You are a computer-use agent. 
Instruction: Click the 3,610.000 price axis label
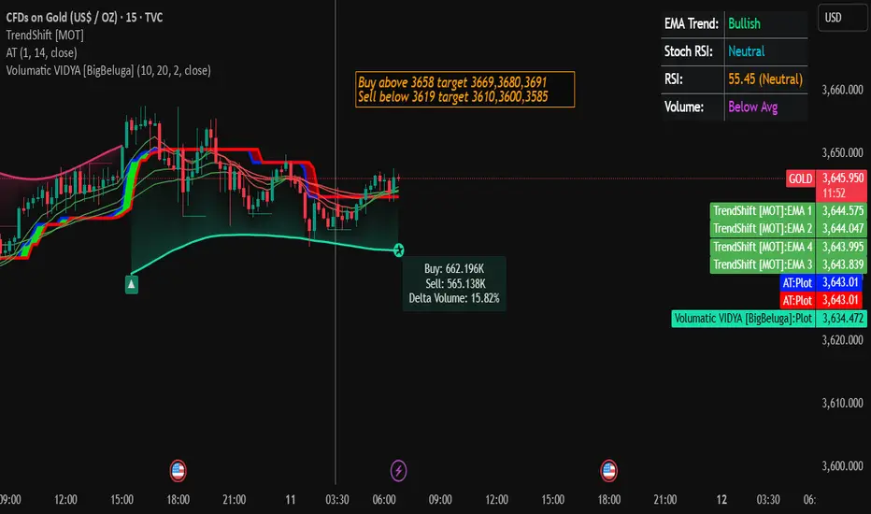[843, 403]
